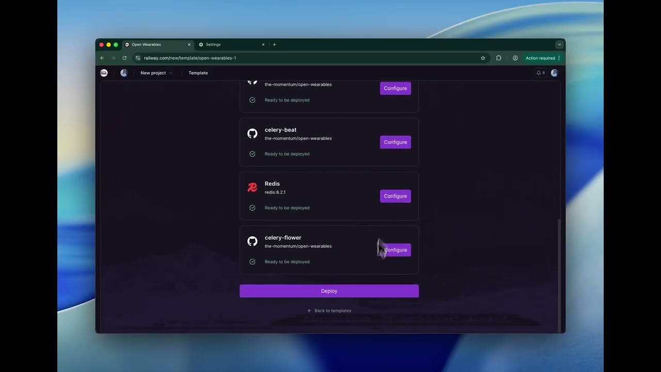661x372 pixels.
Task: Click the site info icon in address bar
Action: click(x=137, y=58)
